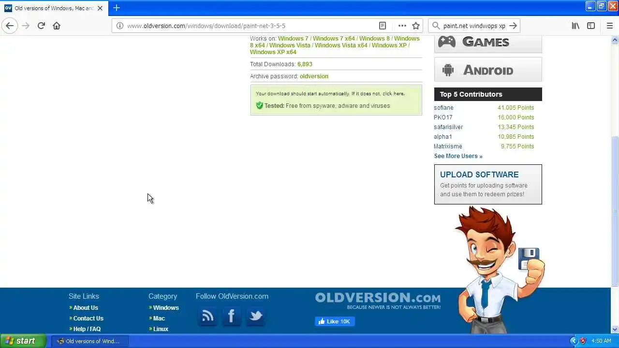Open page actions three-dots menu
The height and width of the screenshot is (348, 619).
(402, 26)
